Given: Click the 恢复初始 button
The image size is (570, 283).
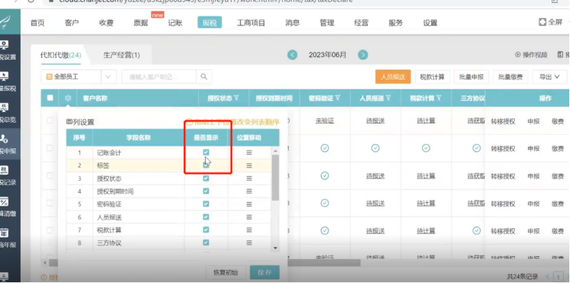Looking at the screenshot, I should point(226,272).
